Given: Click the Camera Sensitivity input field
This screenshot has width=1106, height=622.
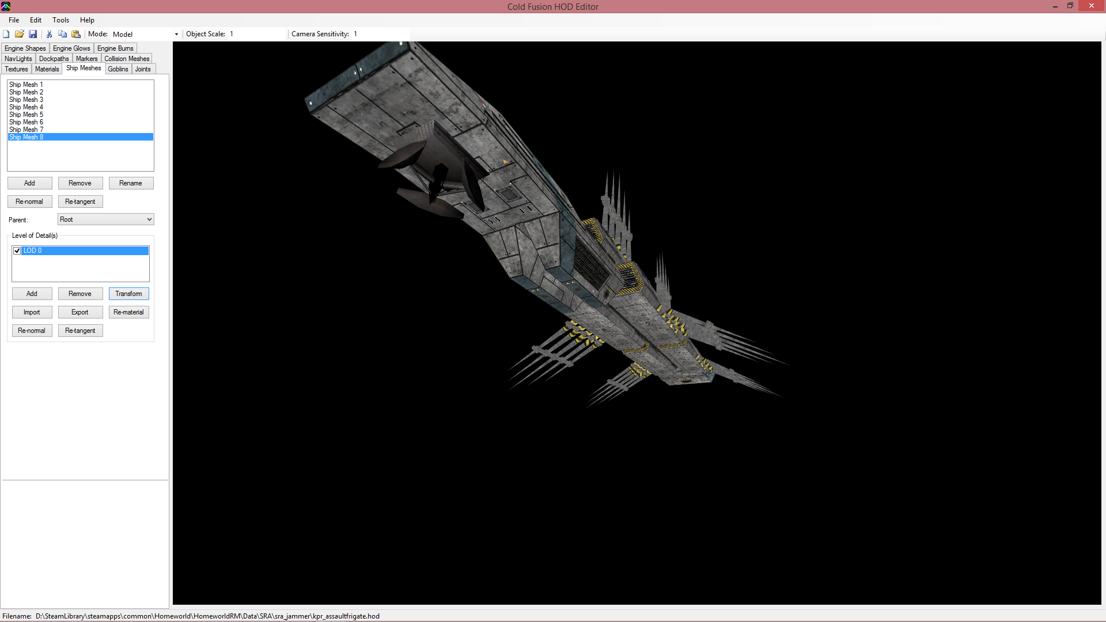Looking at the screenshot, I should (x=380, y=34).
